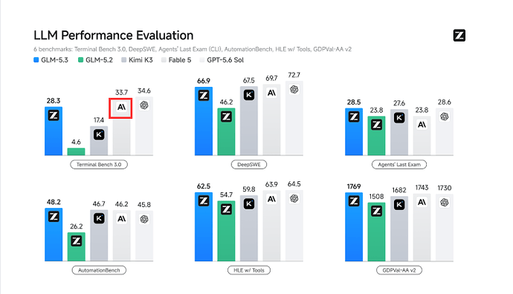Click the Agents' Last Exam label pill
The image size is (513, 294).
(399, 164)
